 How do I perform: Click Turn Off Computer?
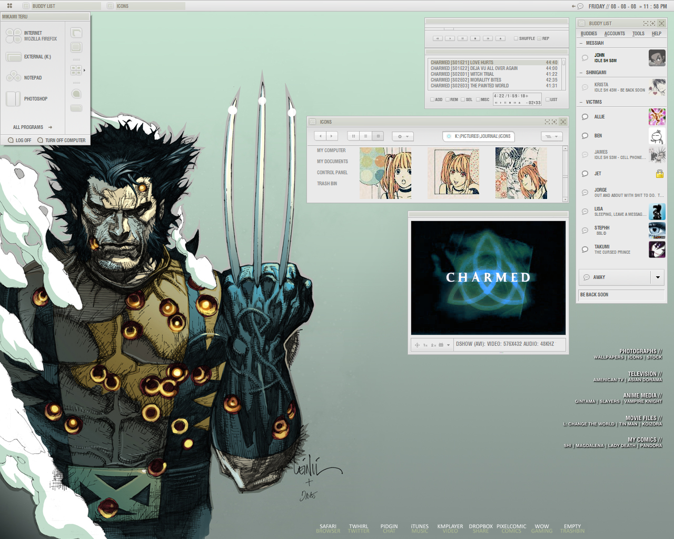click(x=62, y=141)
